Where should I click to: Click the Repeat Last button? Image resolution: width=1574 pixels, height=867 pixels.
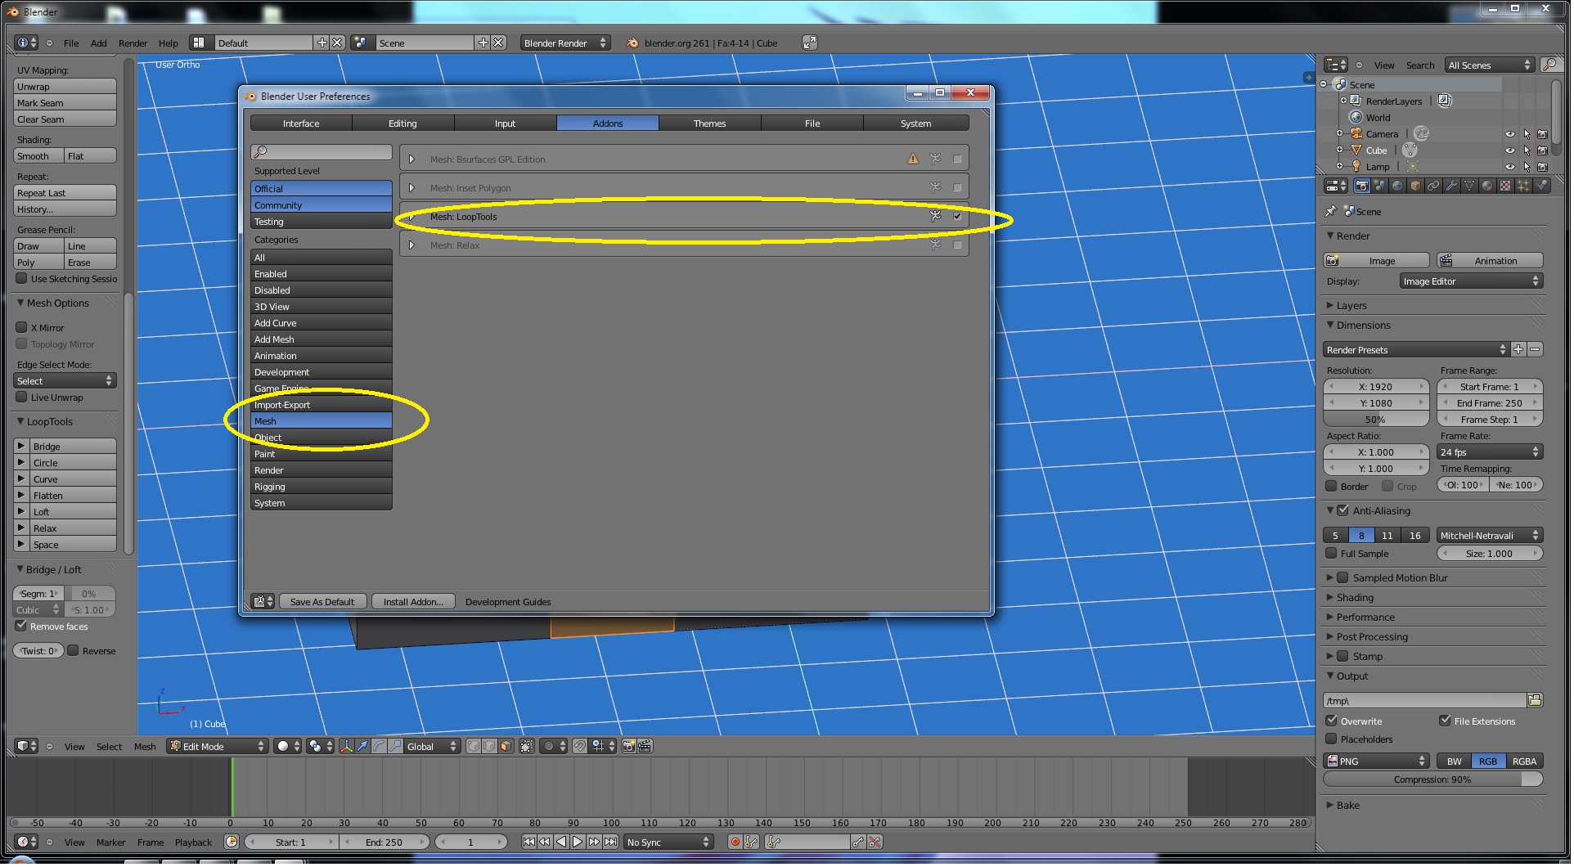65,193
